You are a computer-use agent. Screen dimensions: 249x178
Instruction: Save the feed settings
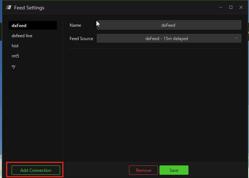(x=174, y=170)
